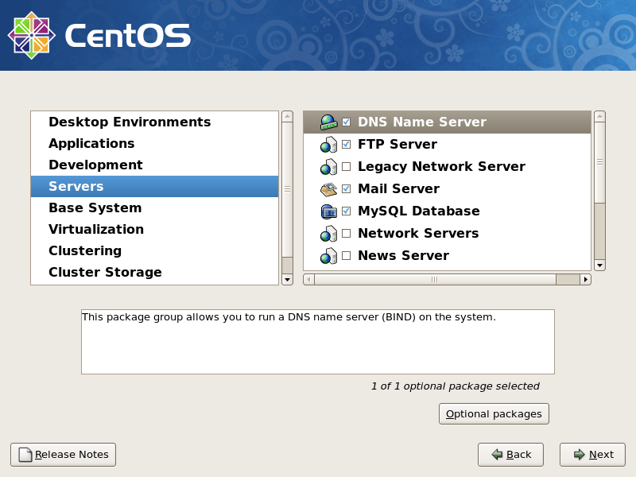Click the Legacy Network Server label
The height and width of the screenshot is (477, 636).
(441, 167)
